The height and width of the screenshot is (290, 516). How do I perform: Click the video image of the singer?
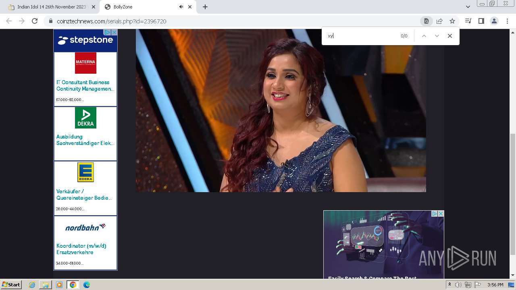click(x=281, y=110)
